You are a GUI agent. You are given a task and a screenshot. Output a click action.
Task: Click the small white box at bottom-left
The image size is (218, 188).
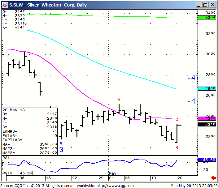pos(5,178)
